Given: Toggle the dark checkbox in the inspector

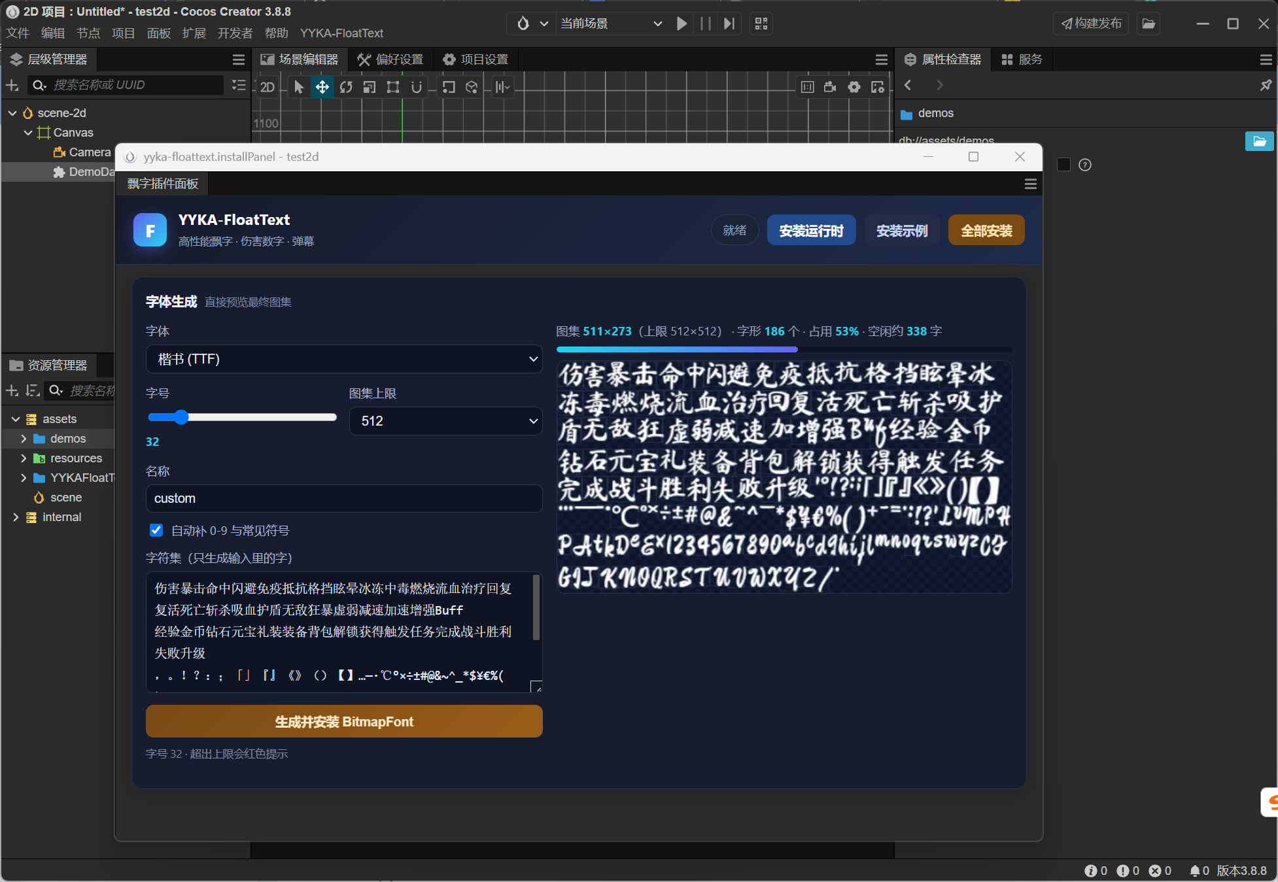Looking at the screenshot, I should point(1063,165).
